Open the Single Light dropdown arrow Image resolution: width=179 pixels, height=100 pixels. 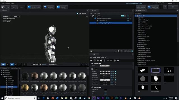pyautogui.click(x=40, y=64)
